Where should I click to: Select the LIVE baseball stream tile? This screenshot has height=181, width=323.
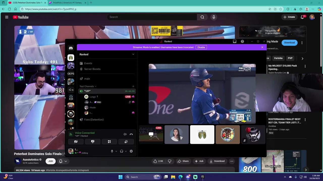[x=151, y=134]
